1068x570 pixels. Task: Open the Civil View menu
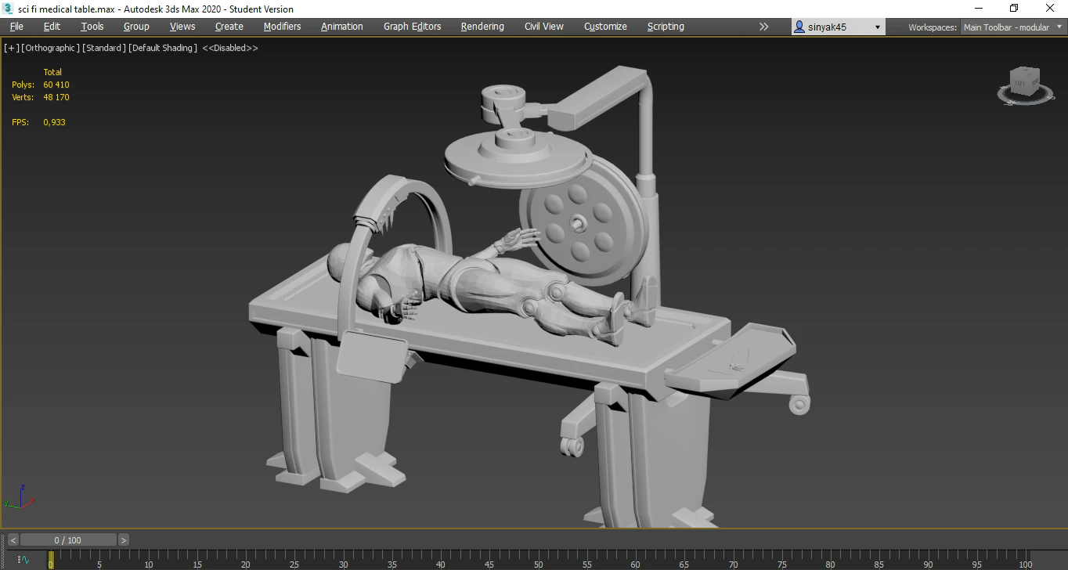[543, 26]
